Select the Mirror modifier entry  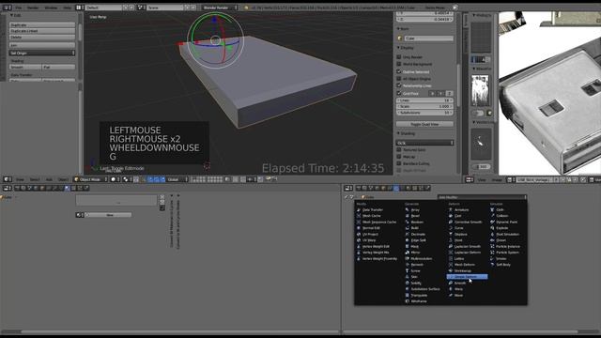click(x=415, y=253)
